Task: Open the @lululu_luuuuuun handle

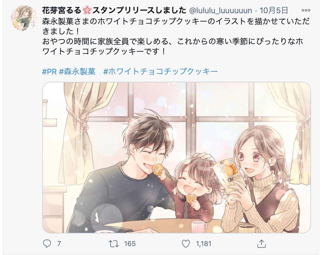Action: [x=221, y=11]
